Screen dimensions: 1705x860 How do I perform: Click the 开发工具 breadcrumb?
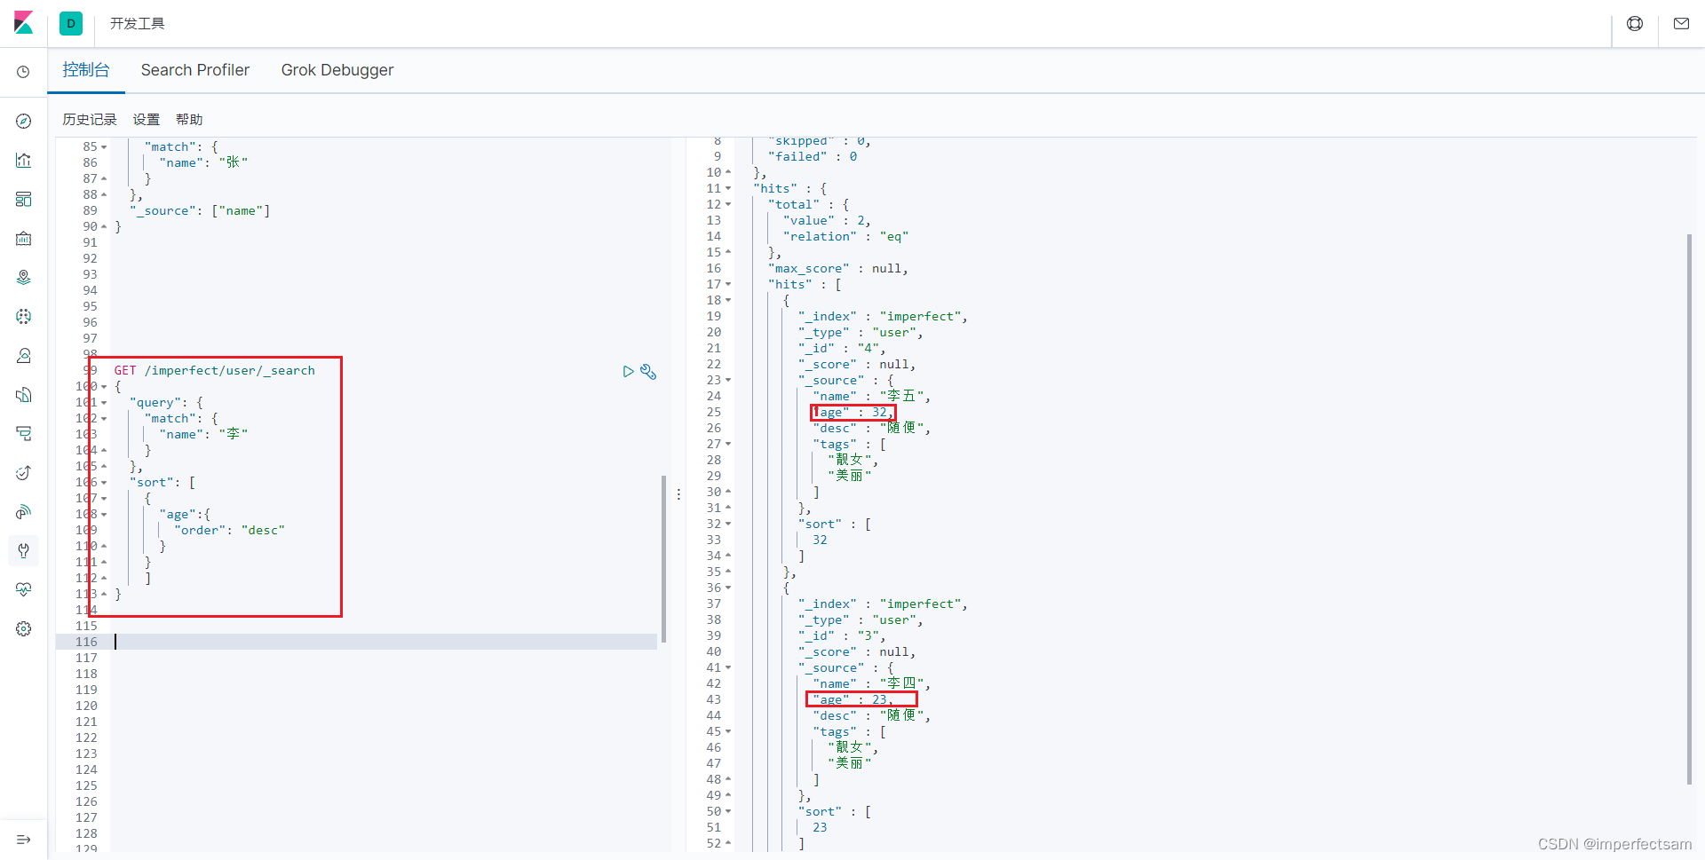138,24
